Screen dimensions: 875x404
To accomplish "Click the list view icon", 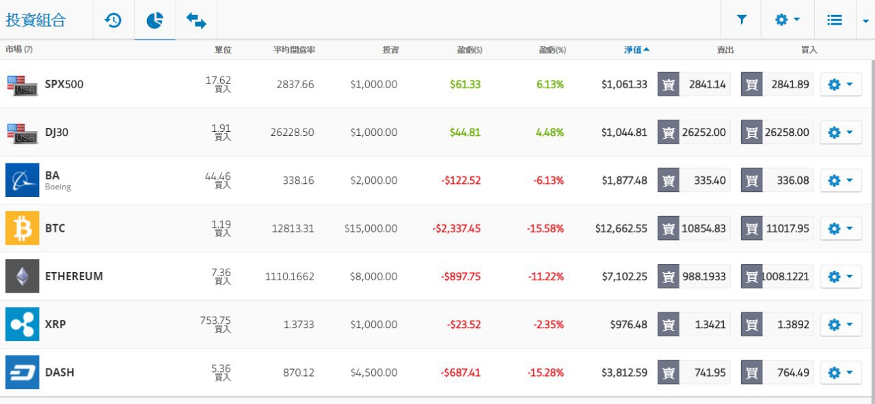I will (834, 21).
